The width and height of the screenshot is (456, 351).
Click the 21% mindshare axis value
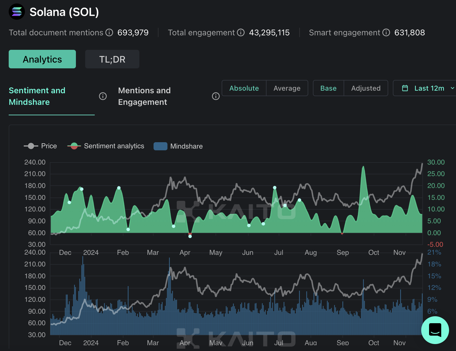coord(434,252)
